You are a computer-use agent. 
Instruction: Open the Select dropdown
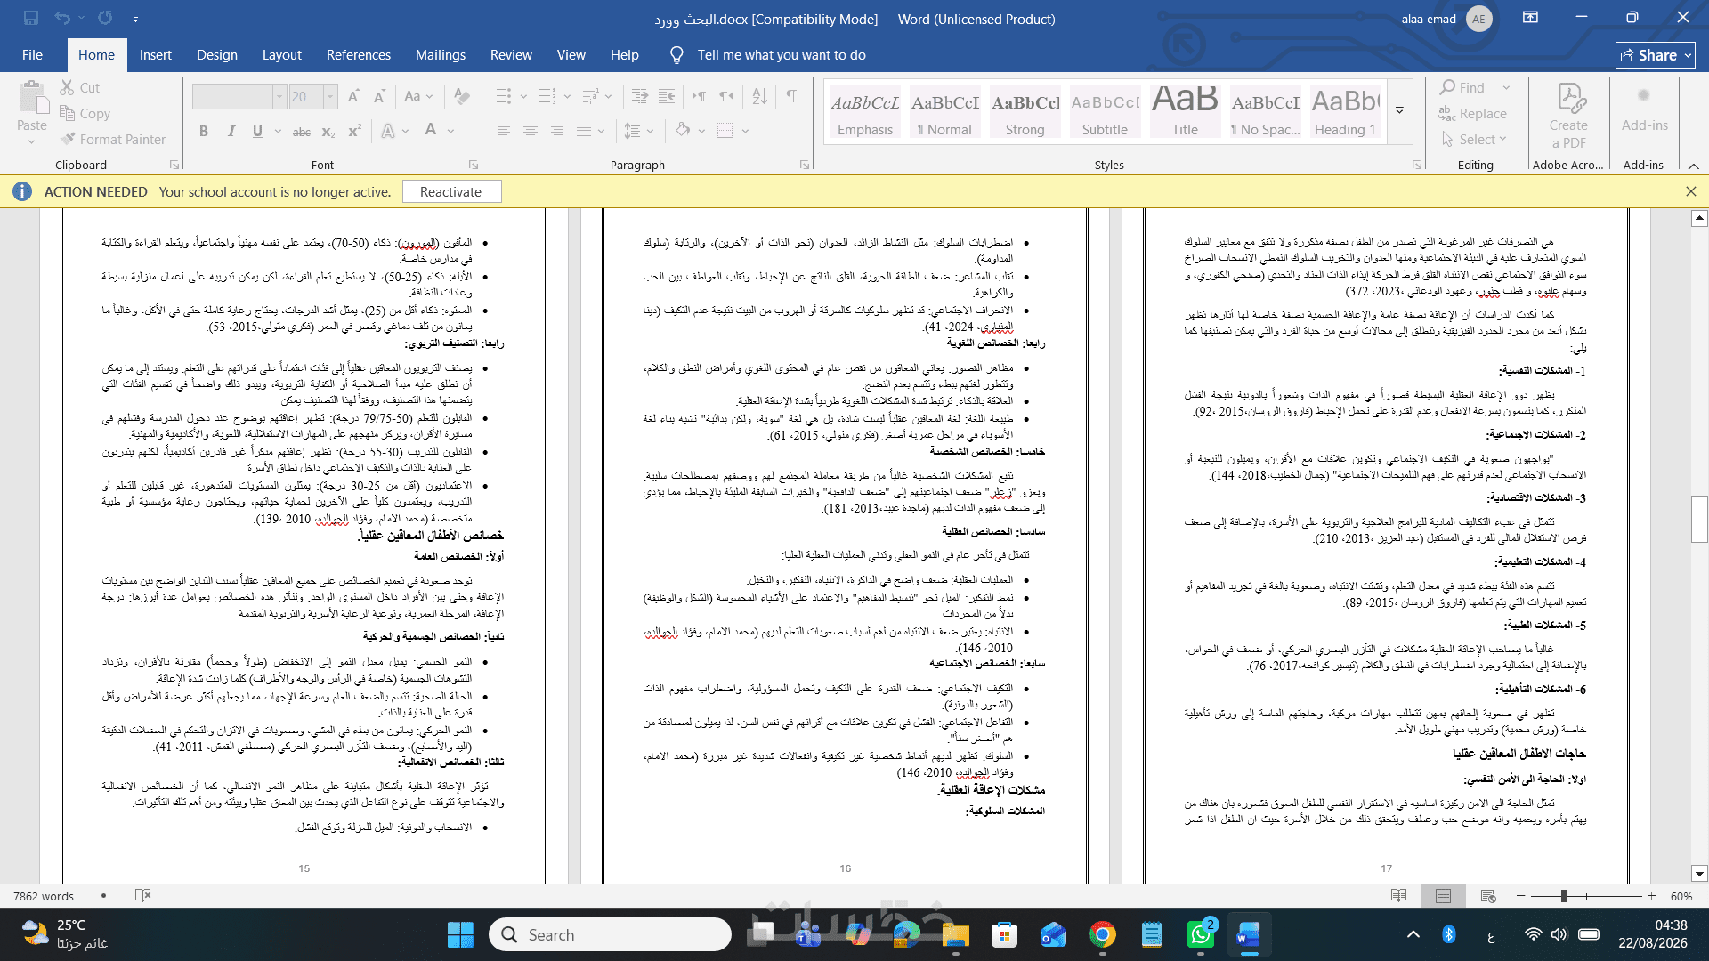coord(1474,140)
